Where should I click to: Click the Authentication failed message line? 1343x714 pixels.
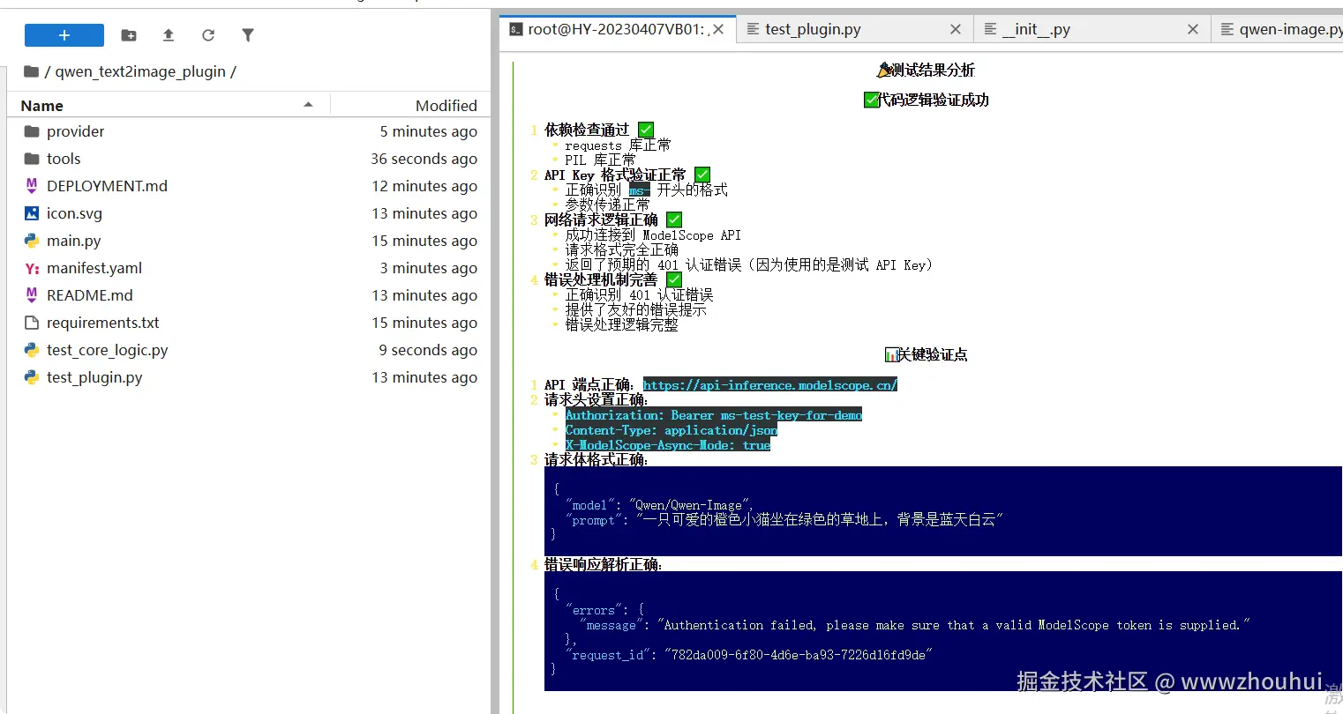pyautogui.click(x=914, y=625)
